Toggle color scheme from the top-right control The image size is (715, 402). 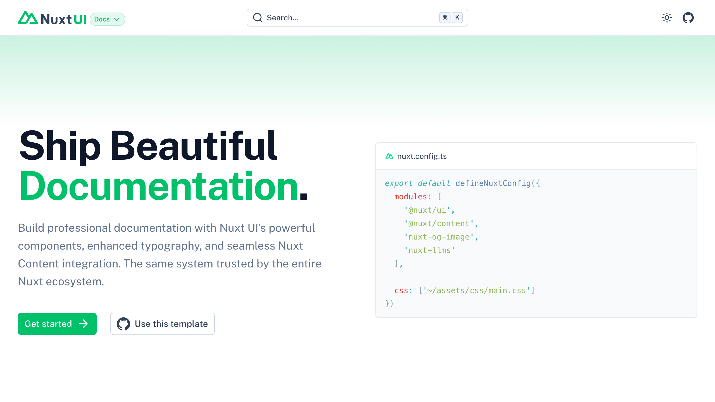pos(667,18)
